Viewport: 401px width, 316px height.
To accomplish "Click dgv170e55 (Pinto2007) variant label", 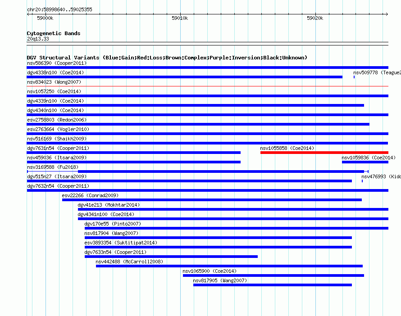I will click(113, 224).
